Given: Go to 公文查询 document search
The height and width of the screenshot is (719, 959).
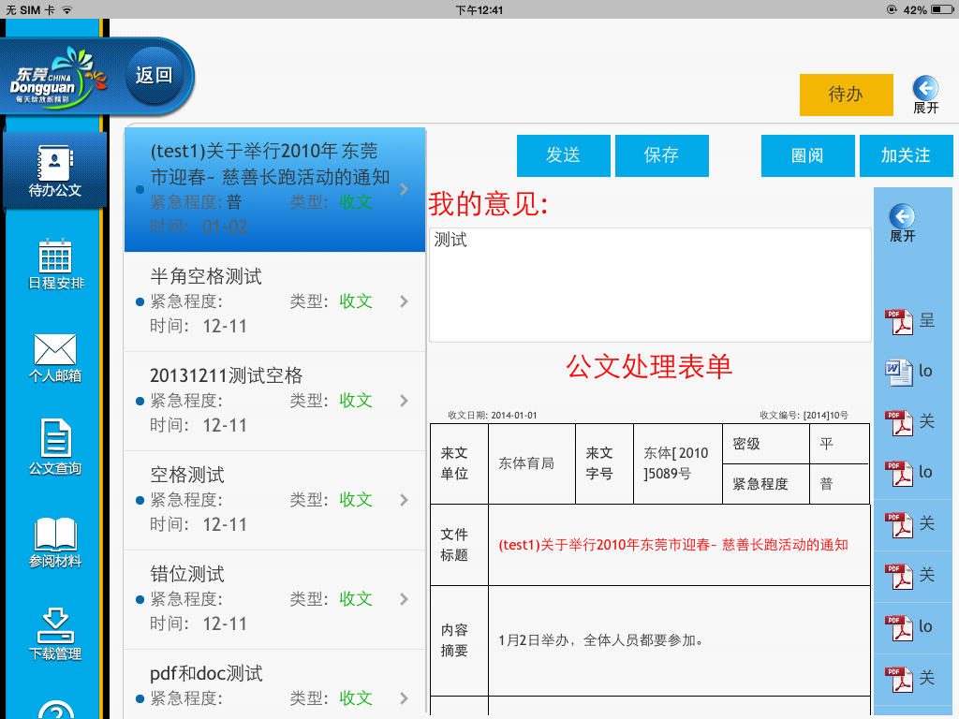Looking at the screenshot, I should click(55, 448).
